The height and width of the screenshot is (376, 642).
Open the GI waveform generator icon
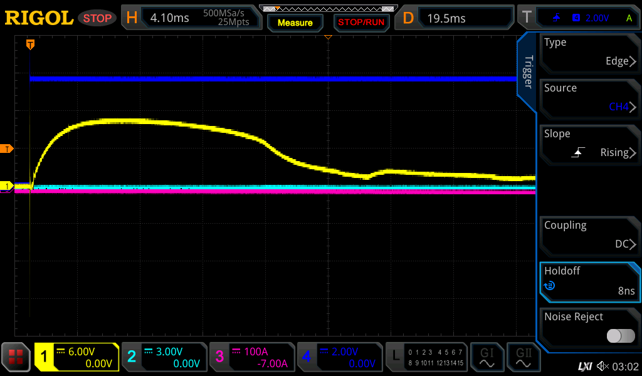(487, 358)
